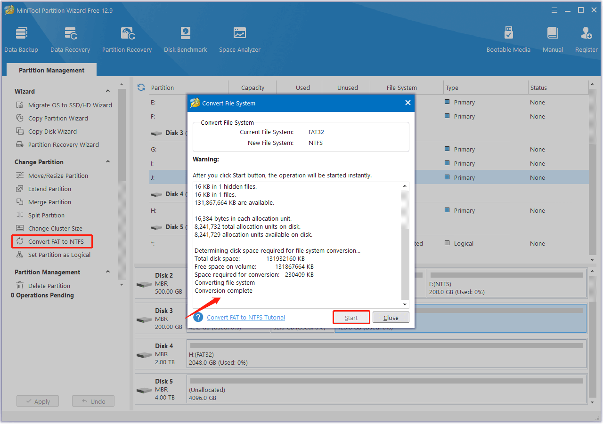Sort by Type column header
The width and height of the screenshot is (603, 424).
452,88
